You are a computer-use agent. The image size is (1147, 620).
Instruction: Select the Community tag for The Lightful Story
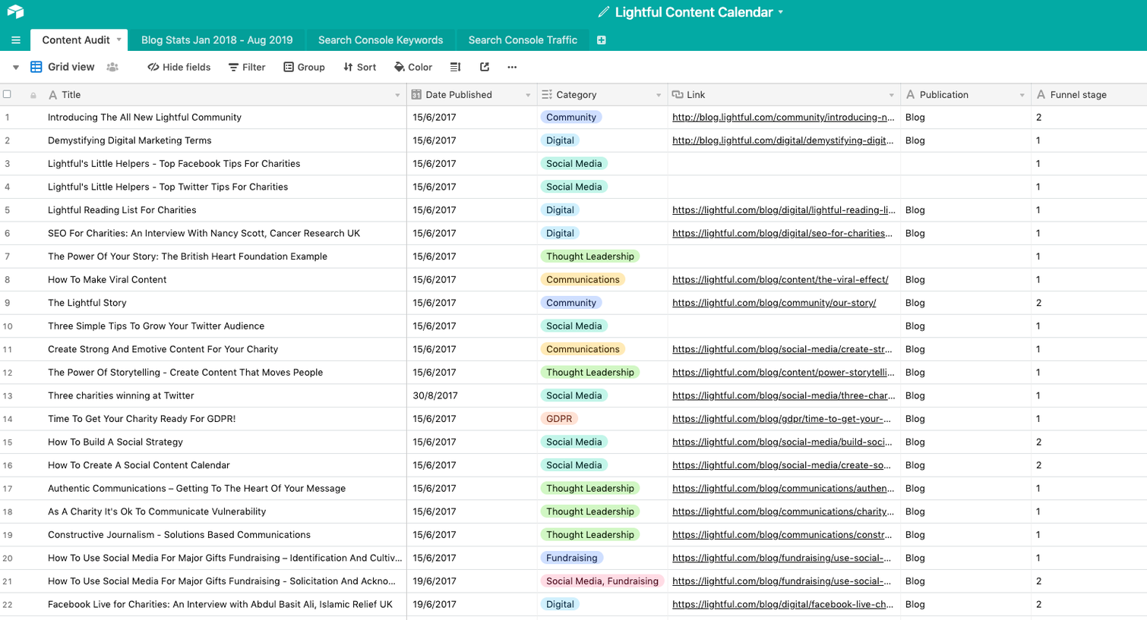tap(571, 303)
